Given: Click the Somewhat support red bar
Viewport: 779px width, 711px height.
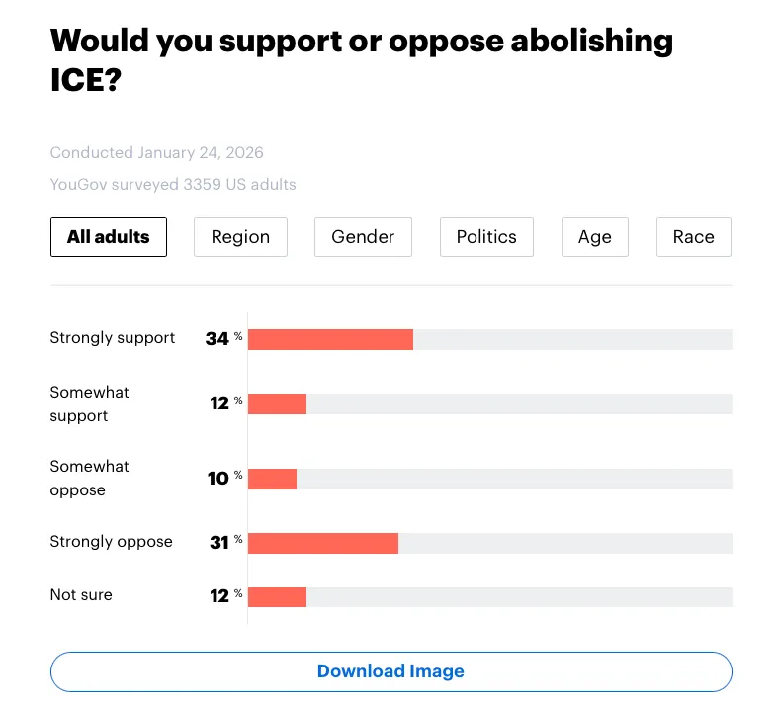Looking at the screenshot, I should point(277,403).
